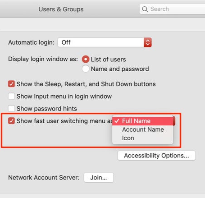Open Accessibility Options dialog
The width and height of the screenshot is (205, 198).
156,156
